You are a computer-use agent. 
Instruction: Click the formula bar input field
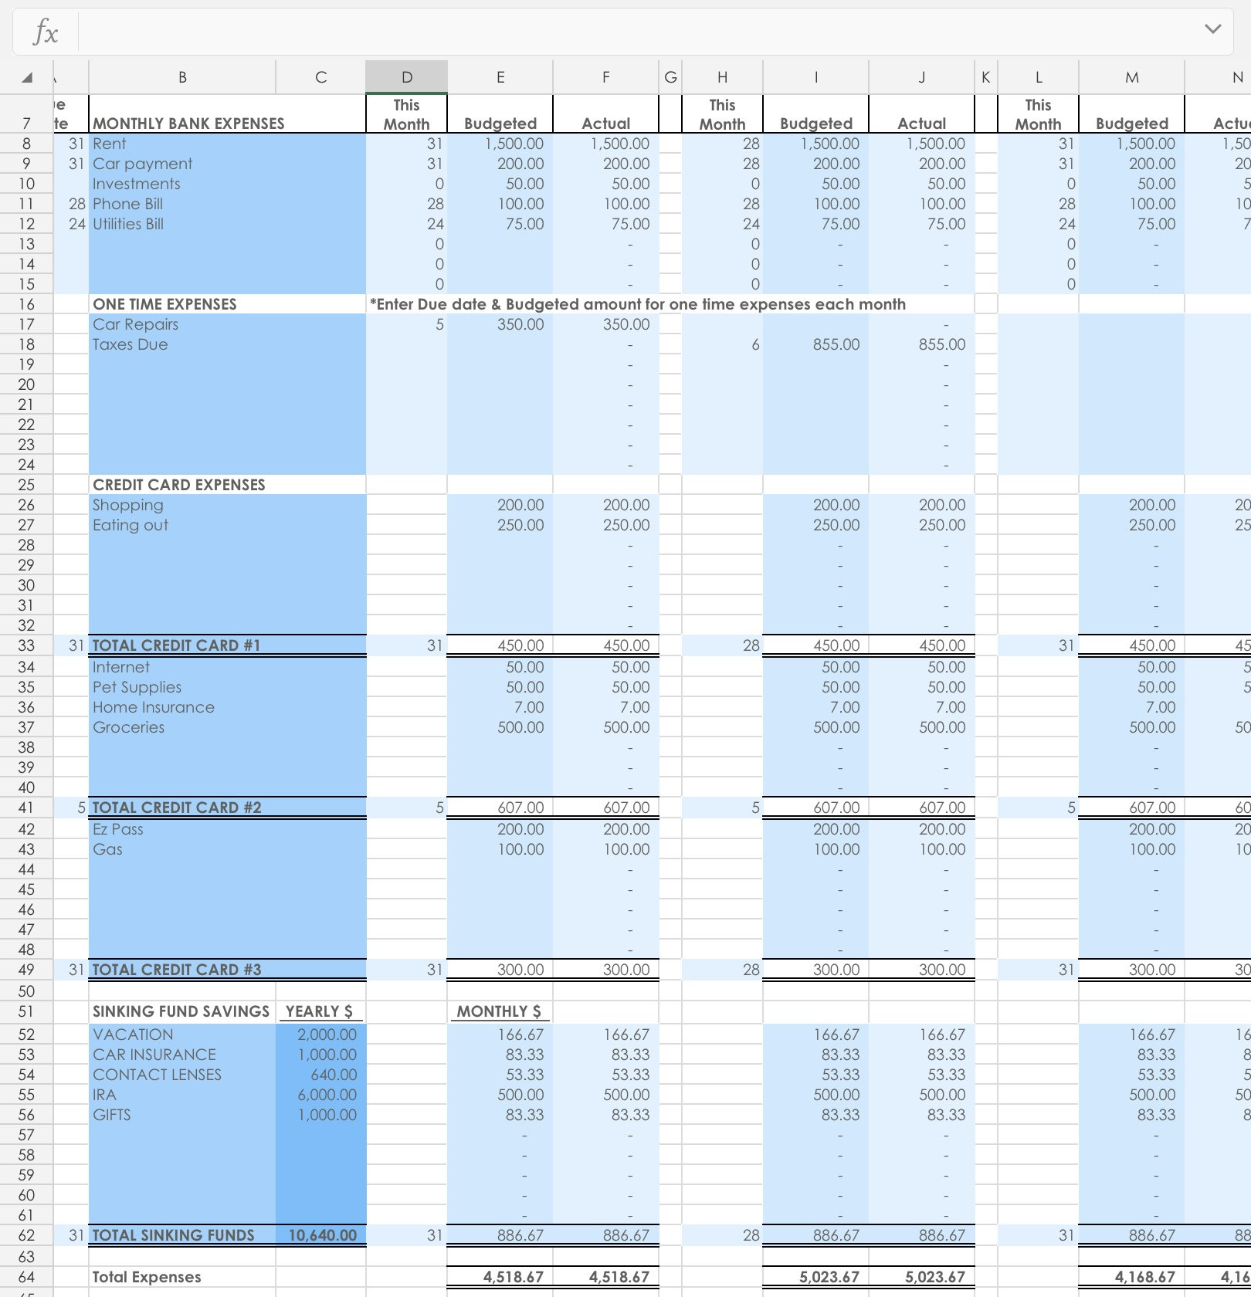618,32
